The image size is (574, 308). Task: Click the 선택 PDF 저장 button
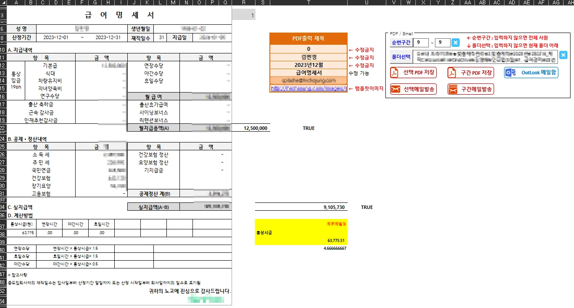coord(413,73)
